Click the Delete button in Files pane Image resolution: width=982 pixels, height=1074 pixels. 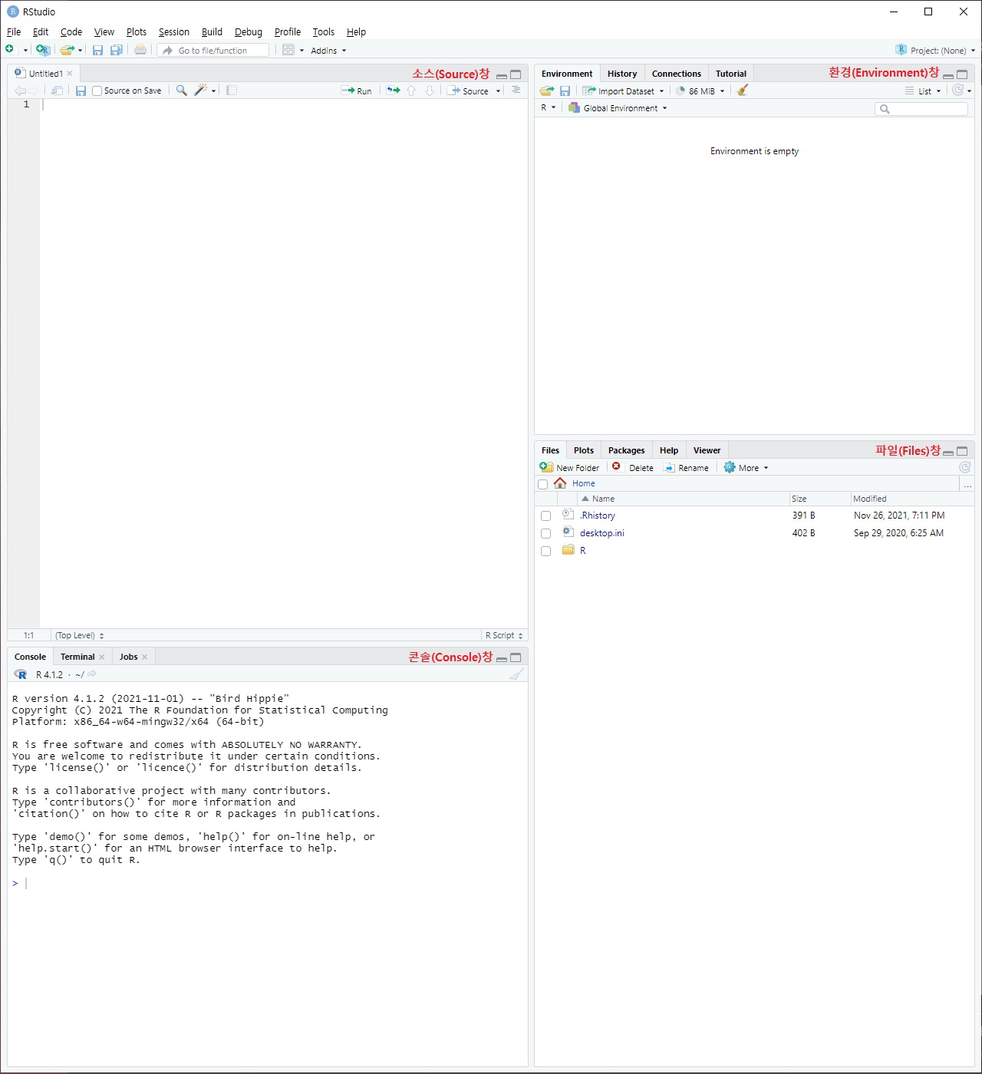pyautogui.click(x=633, y=467)
